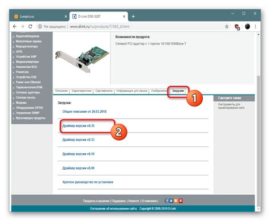Open Мультимедиа продукты in the sidebar
This screenshot has height=221, width=270.
coord(31,118)
